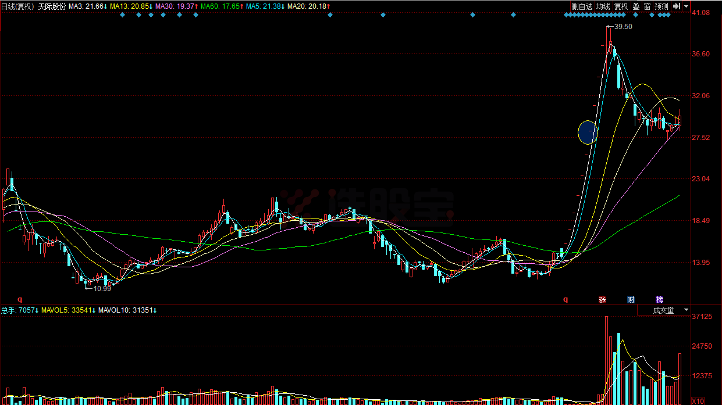This screenshot has width=722, height=405.
Task: Click the 39.50 peak price label
Action: (x=623, y=27)
